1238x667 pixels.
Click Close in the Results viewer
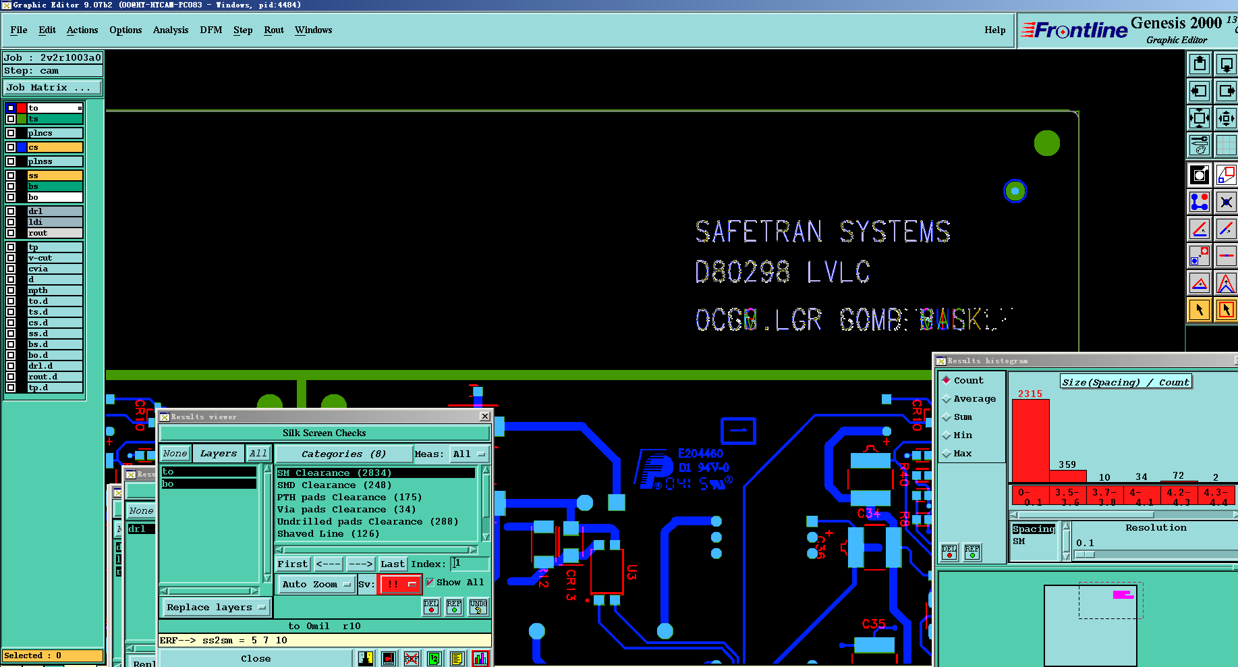[256, 658]
